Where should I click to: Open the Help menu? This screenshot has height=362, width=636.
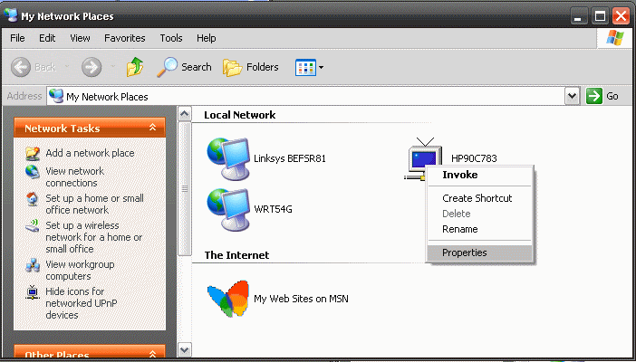pos(206,38)
